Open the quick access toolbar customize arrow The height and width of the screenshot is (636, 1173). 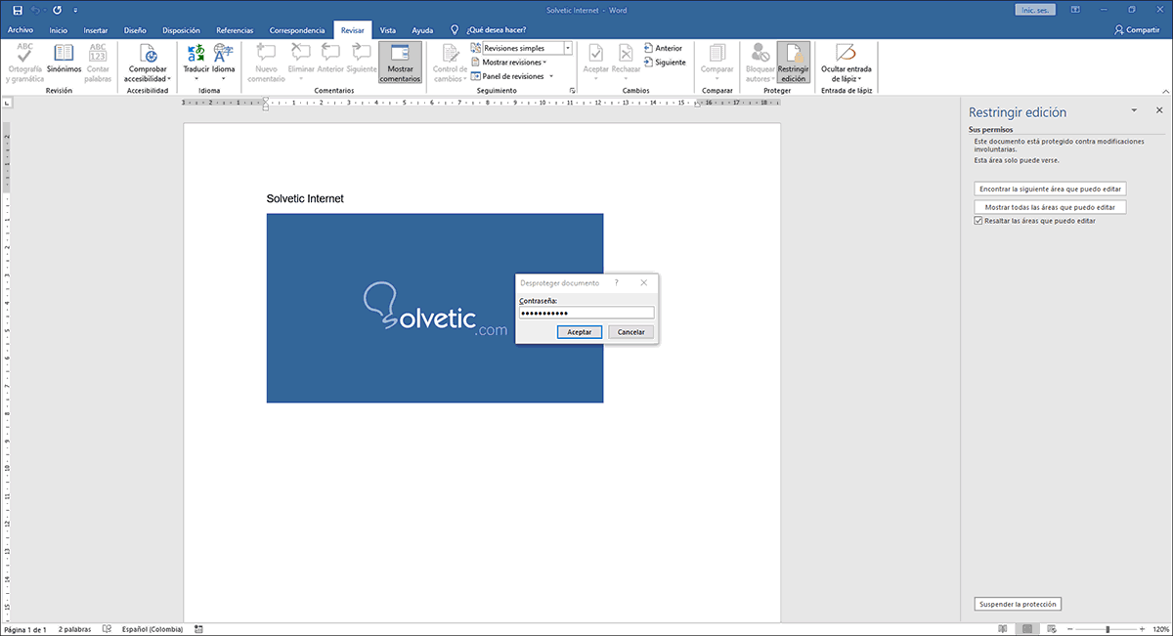click(75, 10)
